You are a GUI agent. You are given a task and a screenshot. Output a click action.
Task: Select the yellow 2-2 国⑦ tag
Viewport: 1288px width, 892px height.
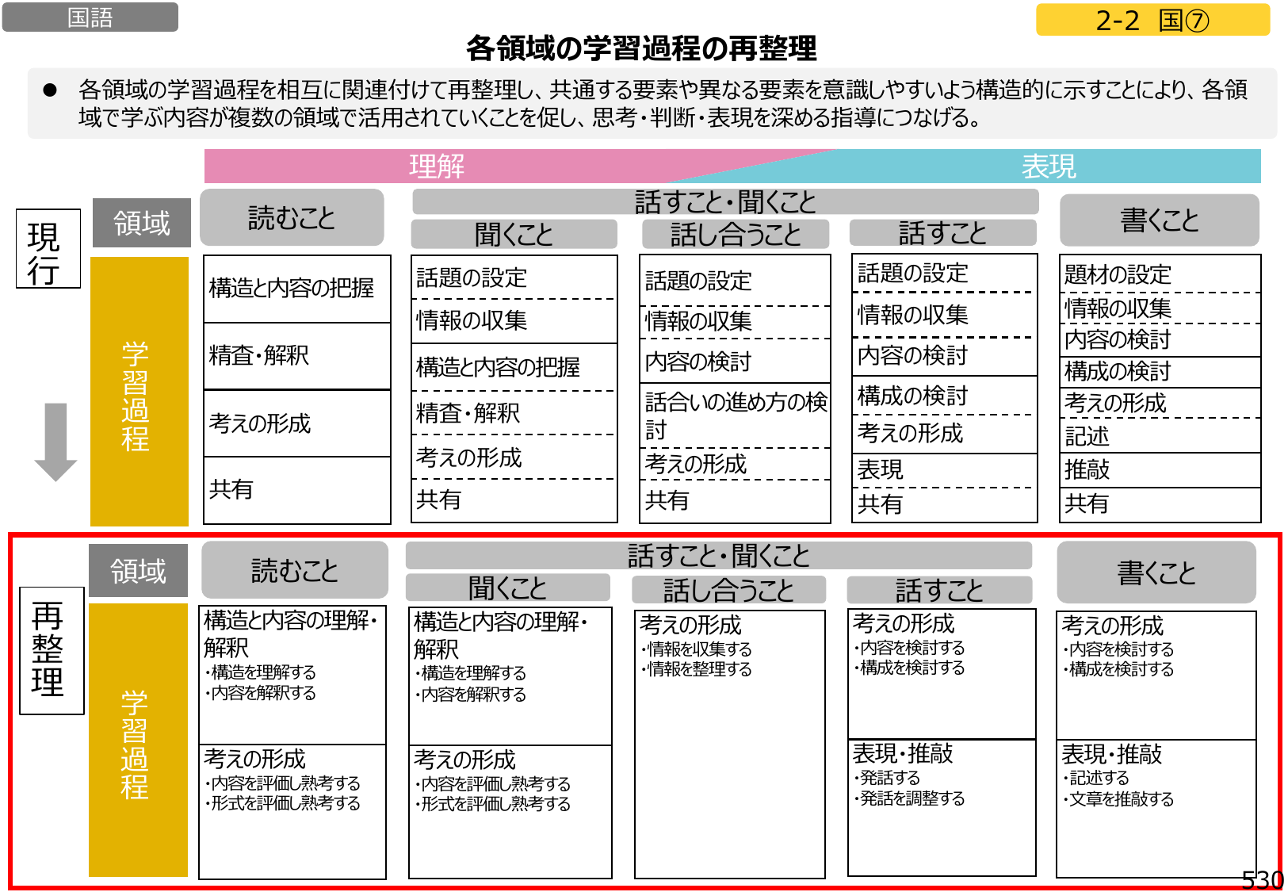click(1152, 20)
